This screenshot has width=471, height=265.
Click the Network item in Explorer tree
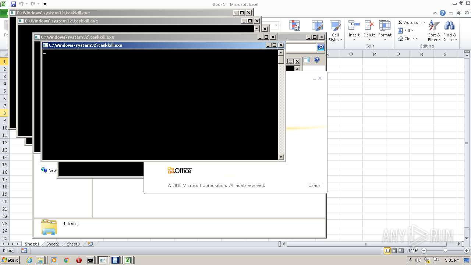(49, 170)
